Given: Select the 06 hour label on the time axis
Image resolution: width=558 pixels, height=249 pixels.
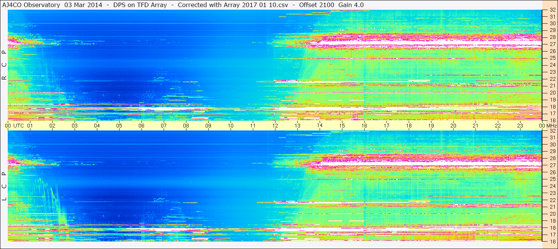Looking at the screenshot, I should [141, 126].
